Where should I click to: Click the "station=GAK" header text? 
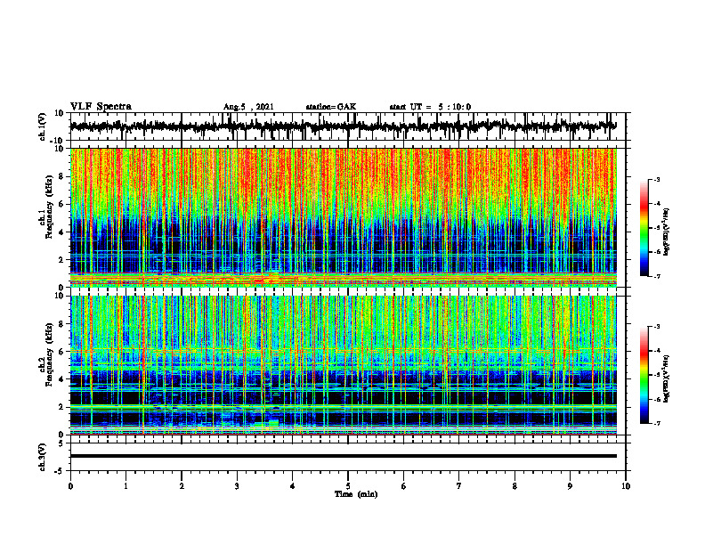(331, 107)
